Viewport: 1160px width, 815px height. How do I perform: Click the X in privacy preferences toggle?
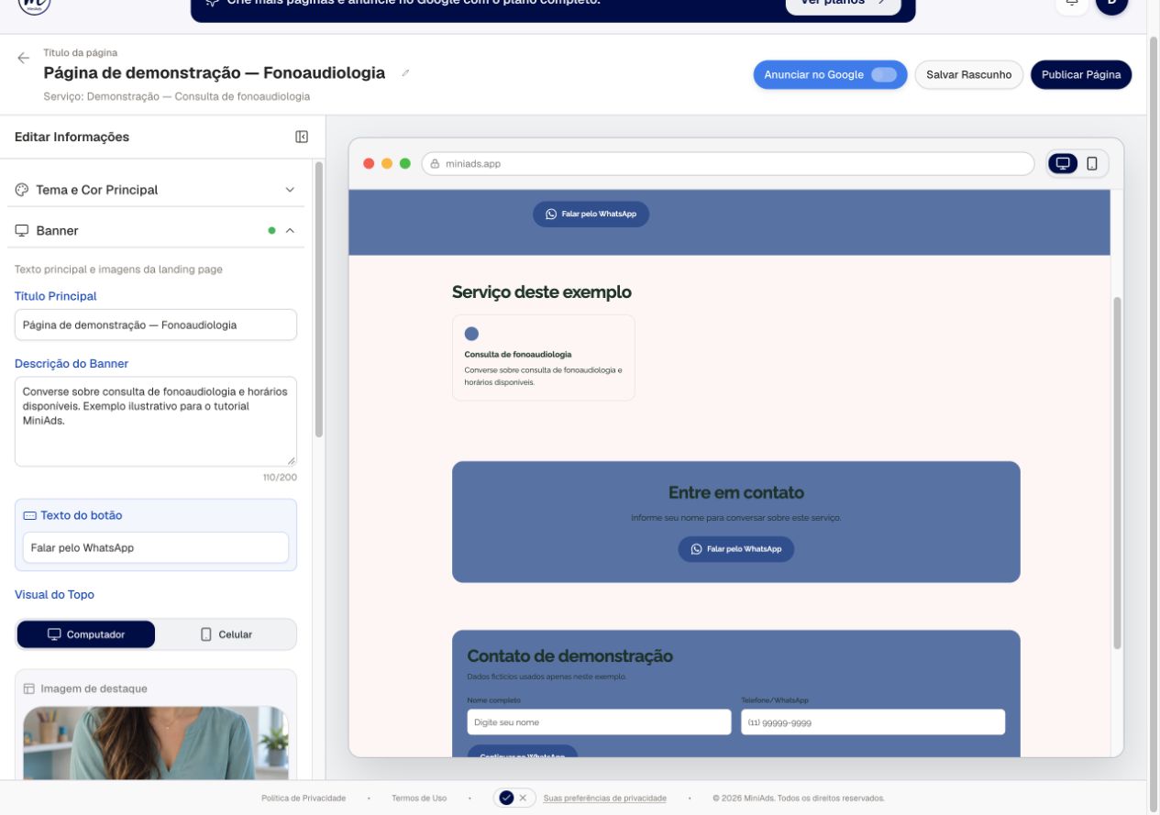tap(523, 798)
